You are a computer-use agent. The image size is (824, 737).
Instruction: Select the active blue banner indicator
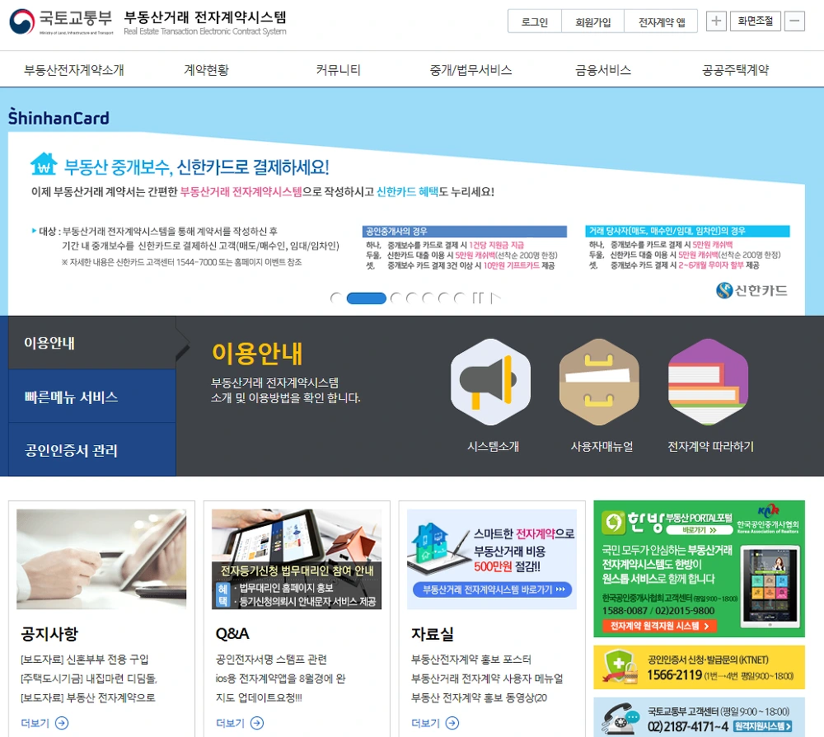367,298
